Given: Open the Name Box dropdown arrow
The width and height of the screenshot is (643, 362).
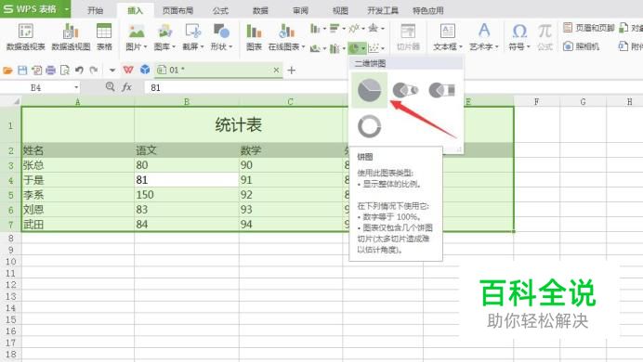Looking at the screenshot, I should 76,87.
